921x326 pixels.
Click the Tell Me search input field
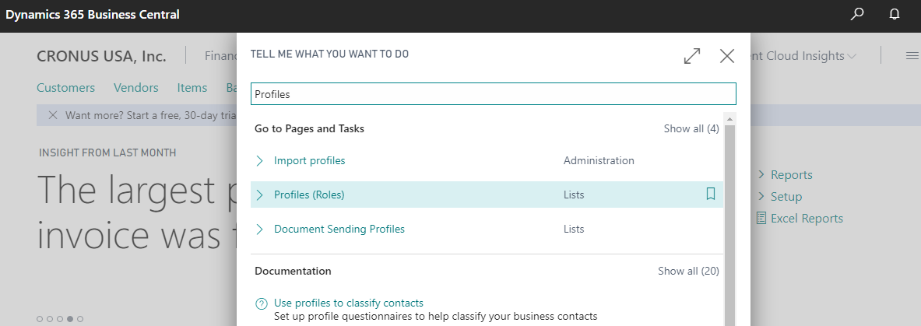493,94
